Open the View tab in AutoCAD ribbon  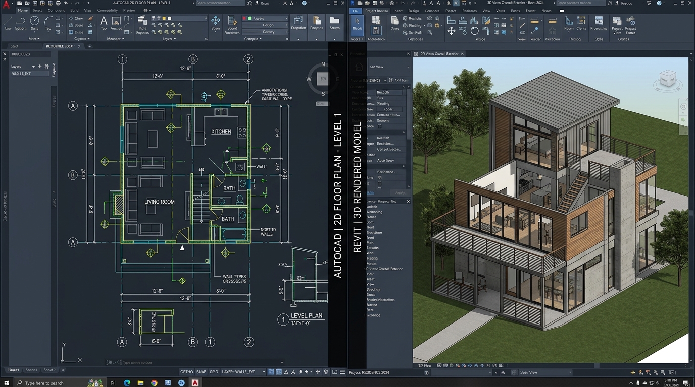pos(88,10)
